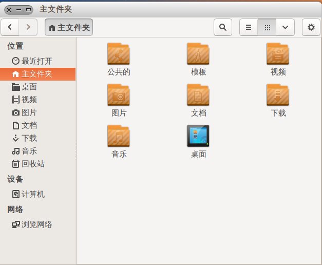This screenshot has height=265, width=322.
Task: Open the view options dropdown arrow
Action: pyautogui.click(x=285, y=27)
